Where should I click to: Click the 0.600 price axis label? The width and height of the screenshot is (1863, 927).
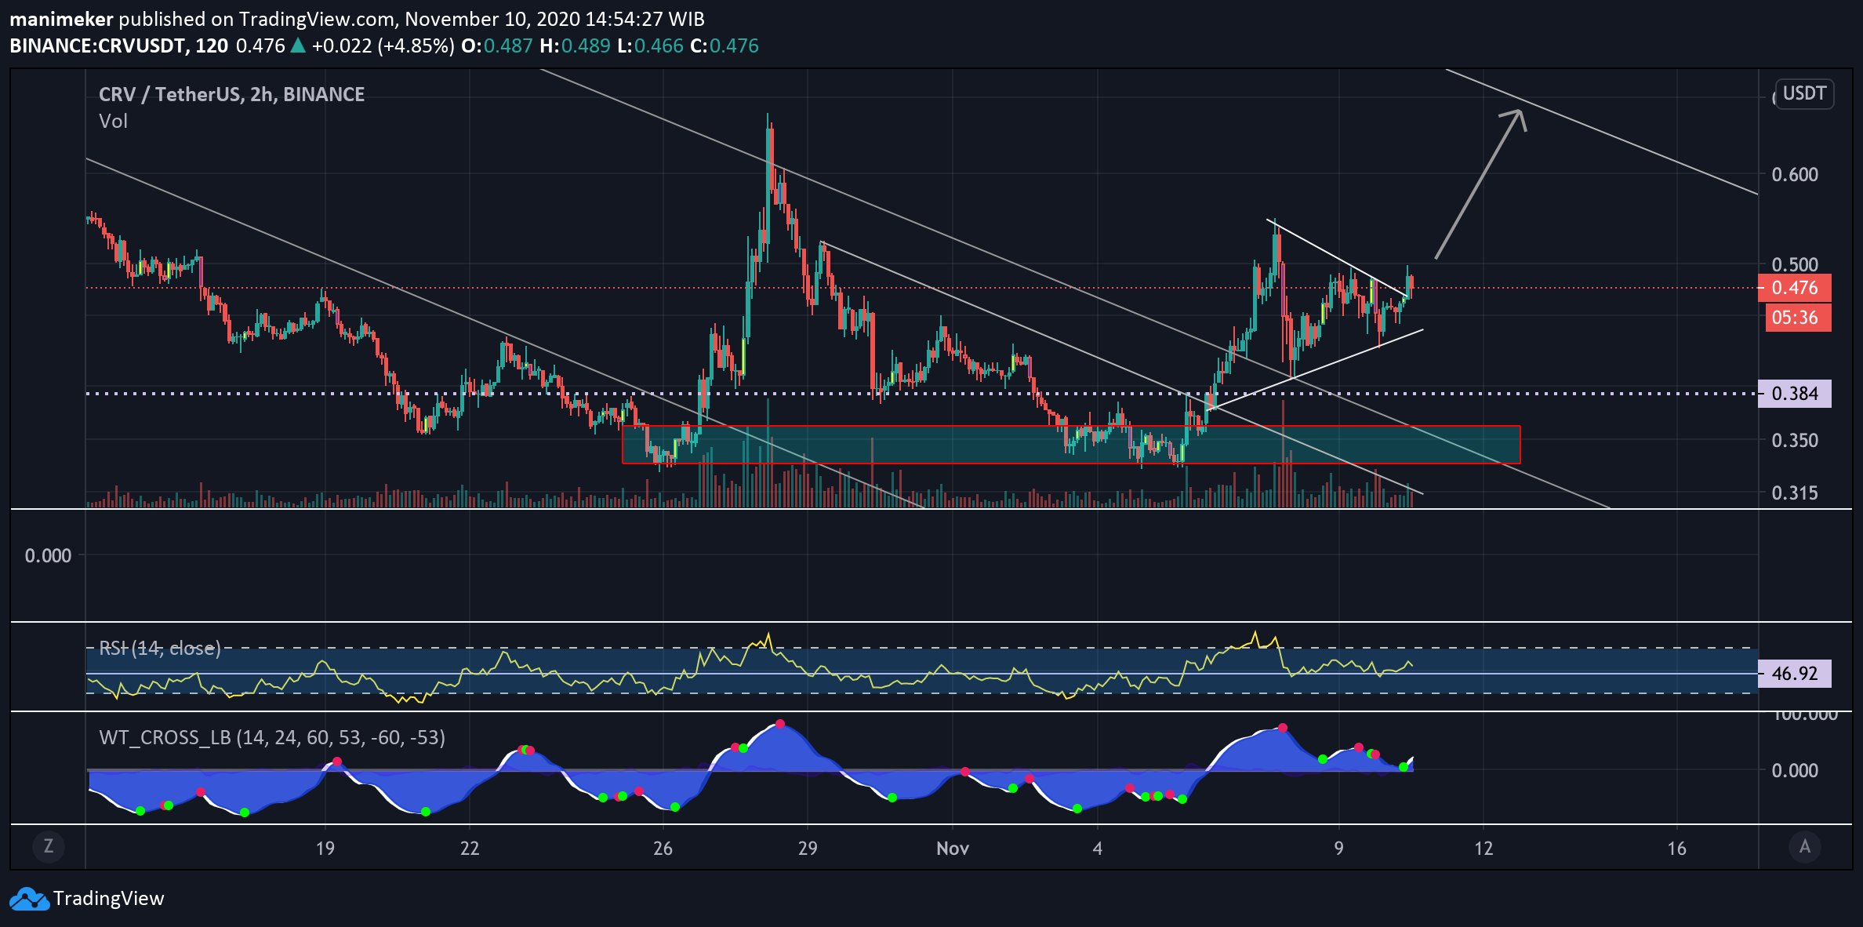pos(1795,175)
